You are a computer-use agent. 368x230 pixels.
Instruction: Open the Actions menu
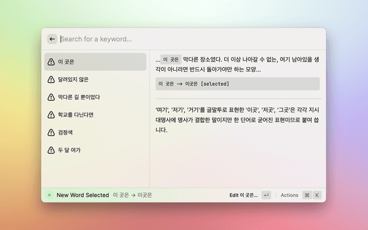(289, 195)
